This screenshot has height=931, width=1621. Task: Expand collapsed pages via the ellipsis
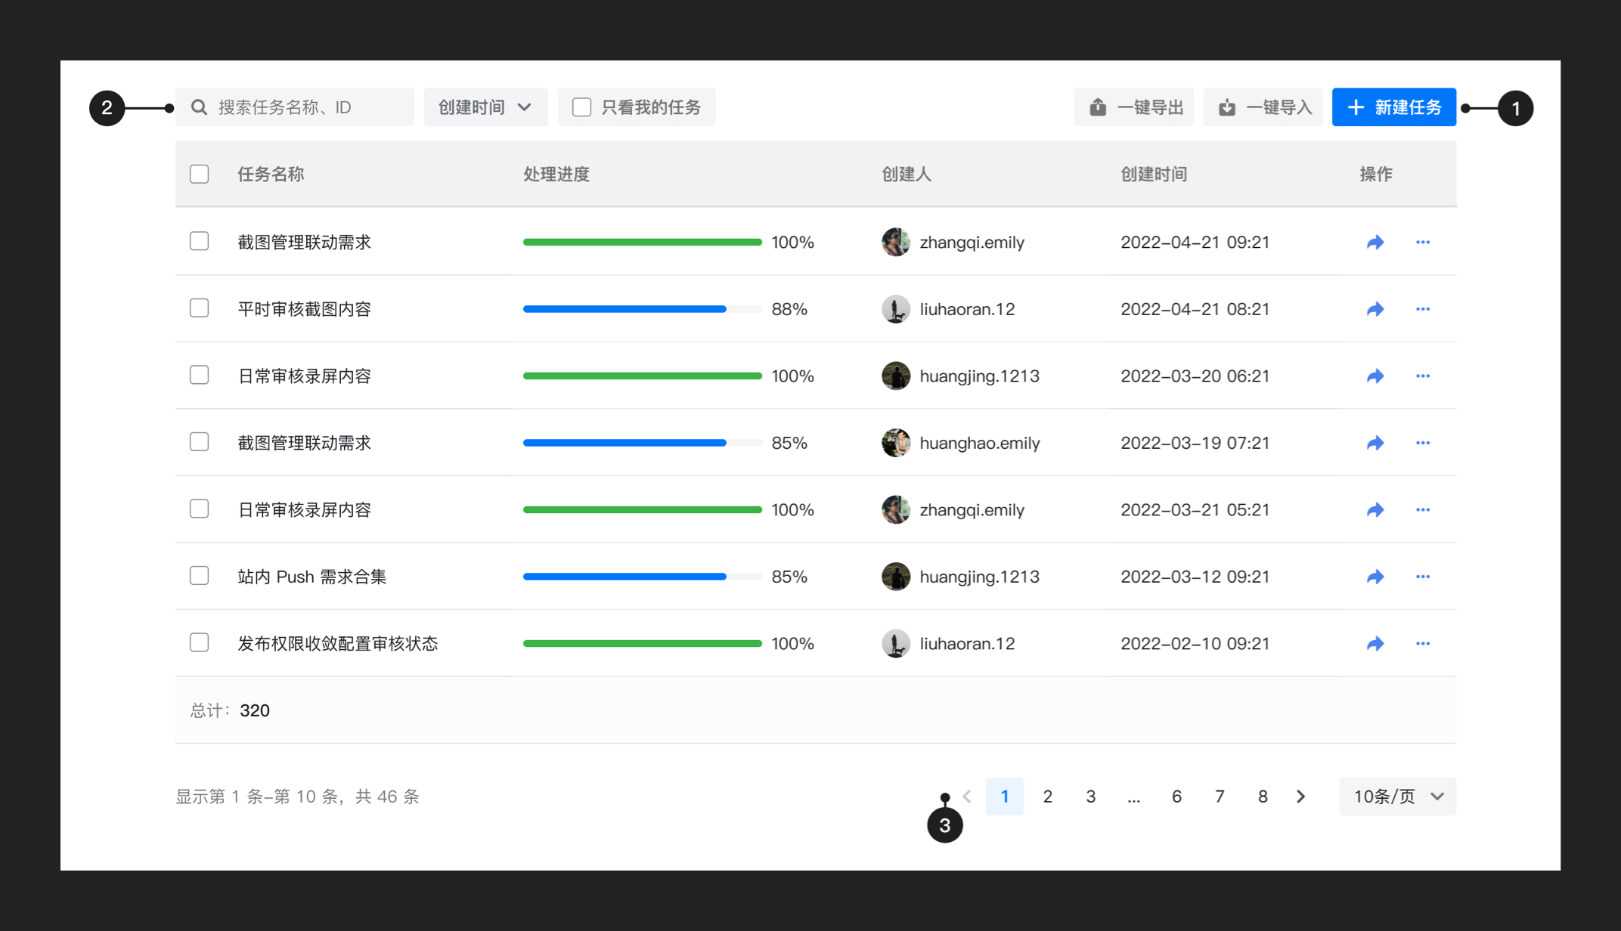coord(1133,796)
